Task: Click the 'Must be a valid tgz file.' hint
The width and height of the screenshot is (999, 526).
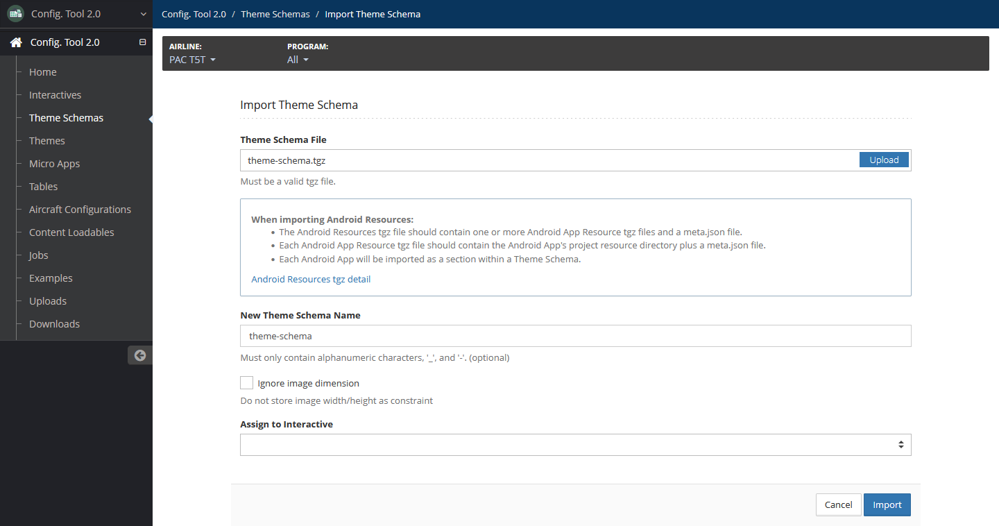Action: pyautogui.click(x=288, y=182)
